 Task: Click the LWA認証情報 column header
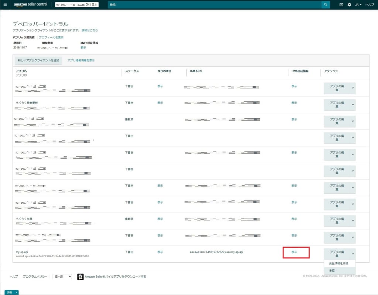300,71
